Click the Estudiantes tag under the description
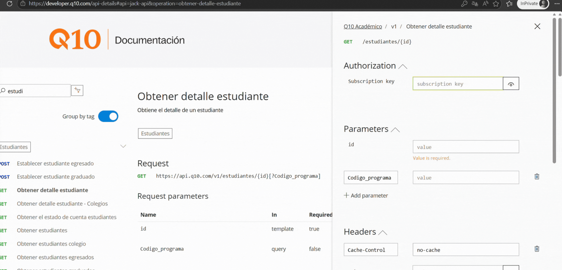562x270 pixels. [155, 133]
